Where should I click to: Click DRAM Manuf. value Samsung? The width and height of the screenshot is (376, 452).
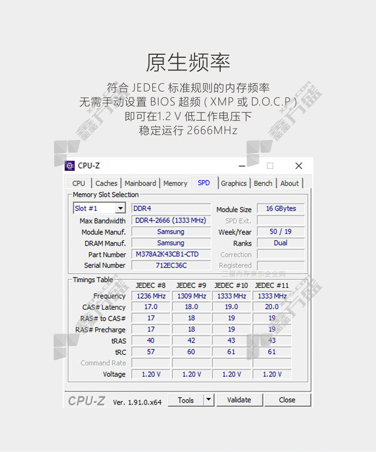tap(171, 243)
